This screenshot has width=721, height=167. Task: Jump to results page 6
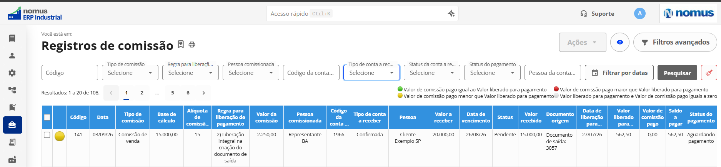pyautogui.click(x=188, y=93)
